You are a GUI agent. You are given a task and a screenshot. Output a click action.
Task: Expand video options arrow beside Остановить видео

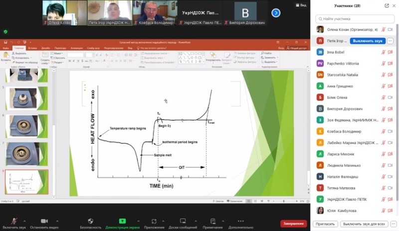coord(57,221)
